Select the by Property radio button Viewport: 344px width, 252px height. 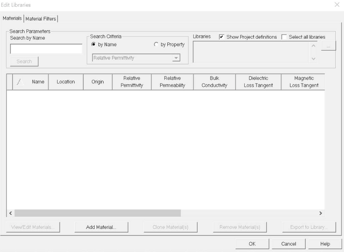[156, 45]
